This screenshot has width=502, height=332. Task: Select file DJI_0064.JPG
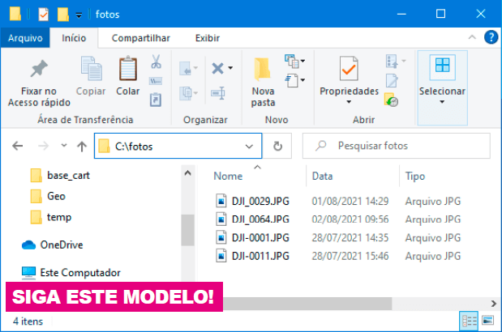click(253, 219)
